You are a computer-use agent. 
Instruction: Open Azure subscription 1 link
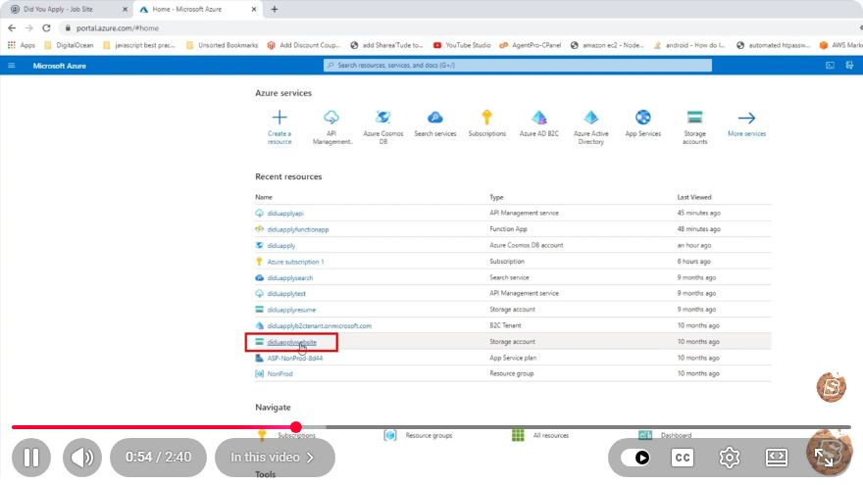pyautogui.click(x=295, y=262)
